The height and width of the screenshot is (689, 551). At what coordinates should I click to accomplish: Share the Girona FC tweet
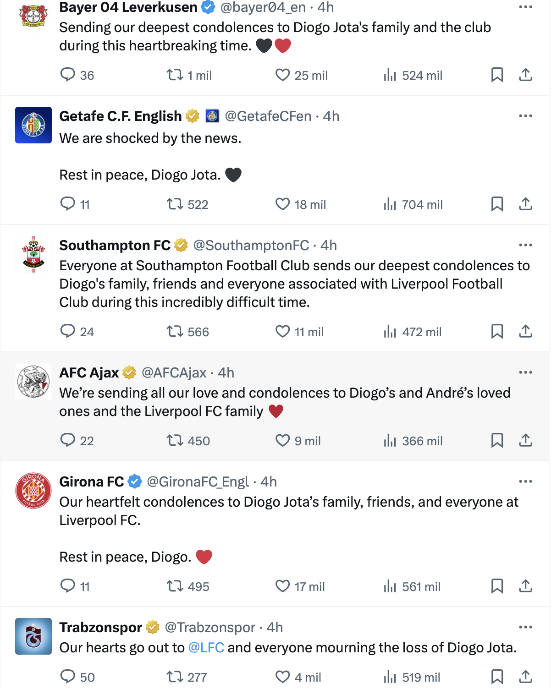coord(525,586)
